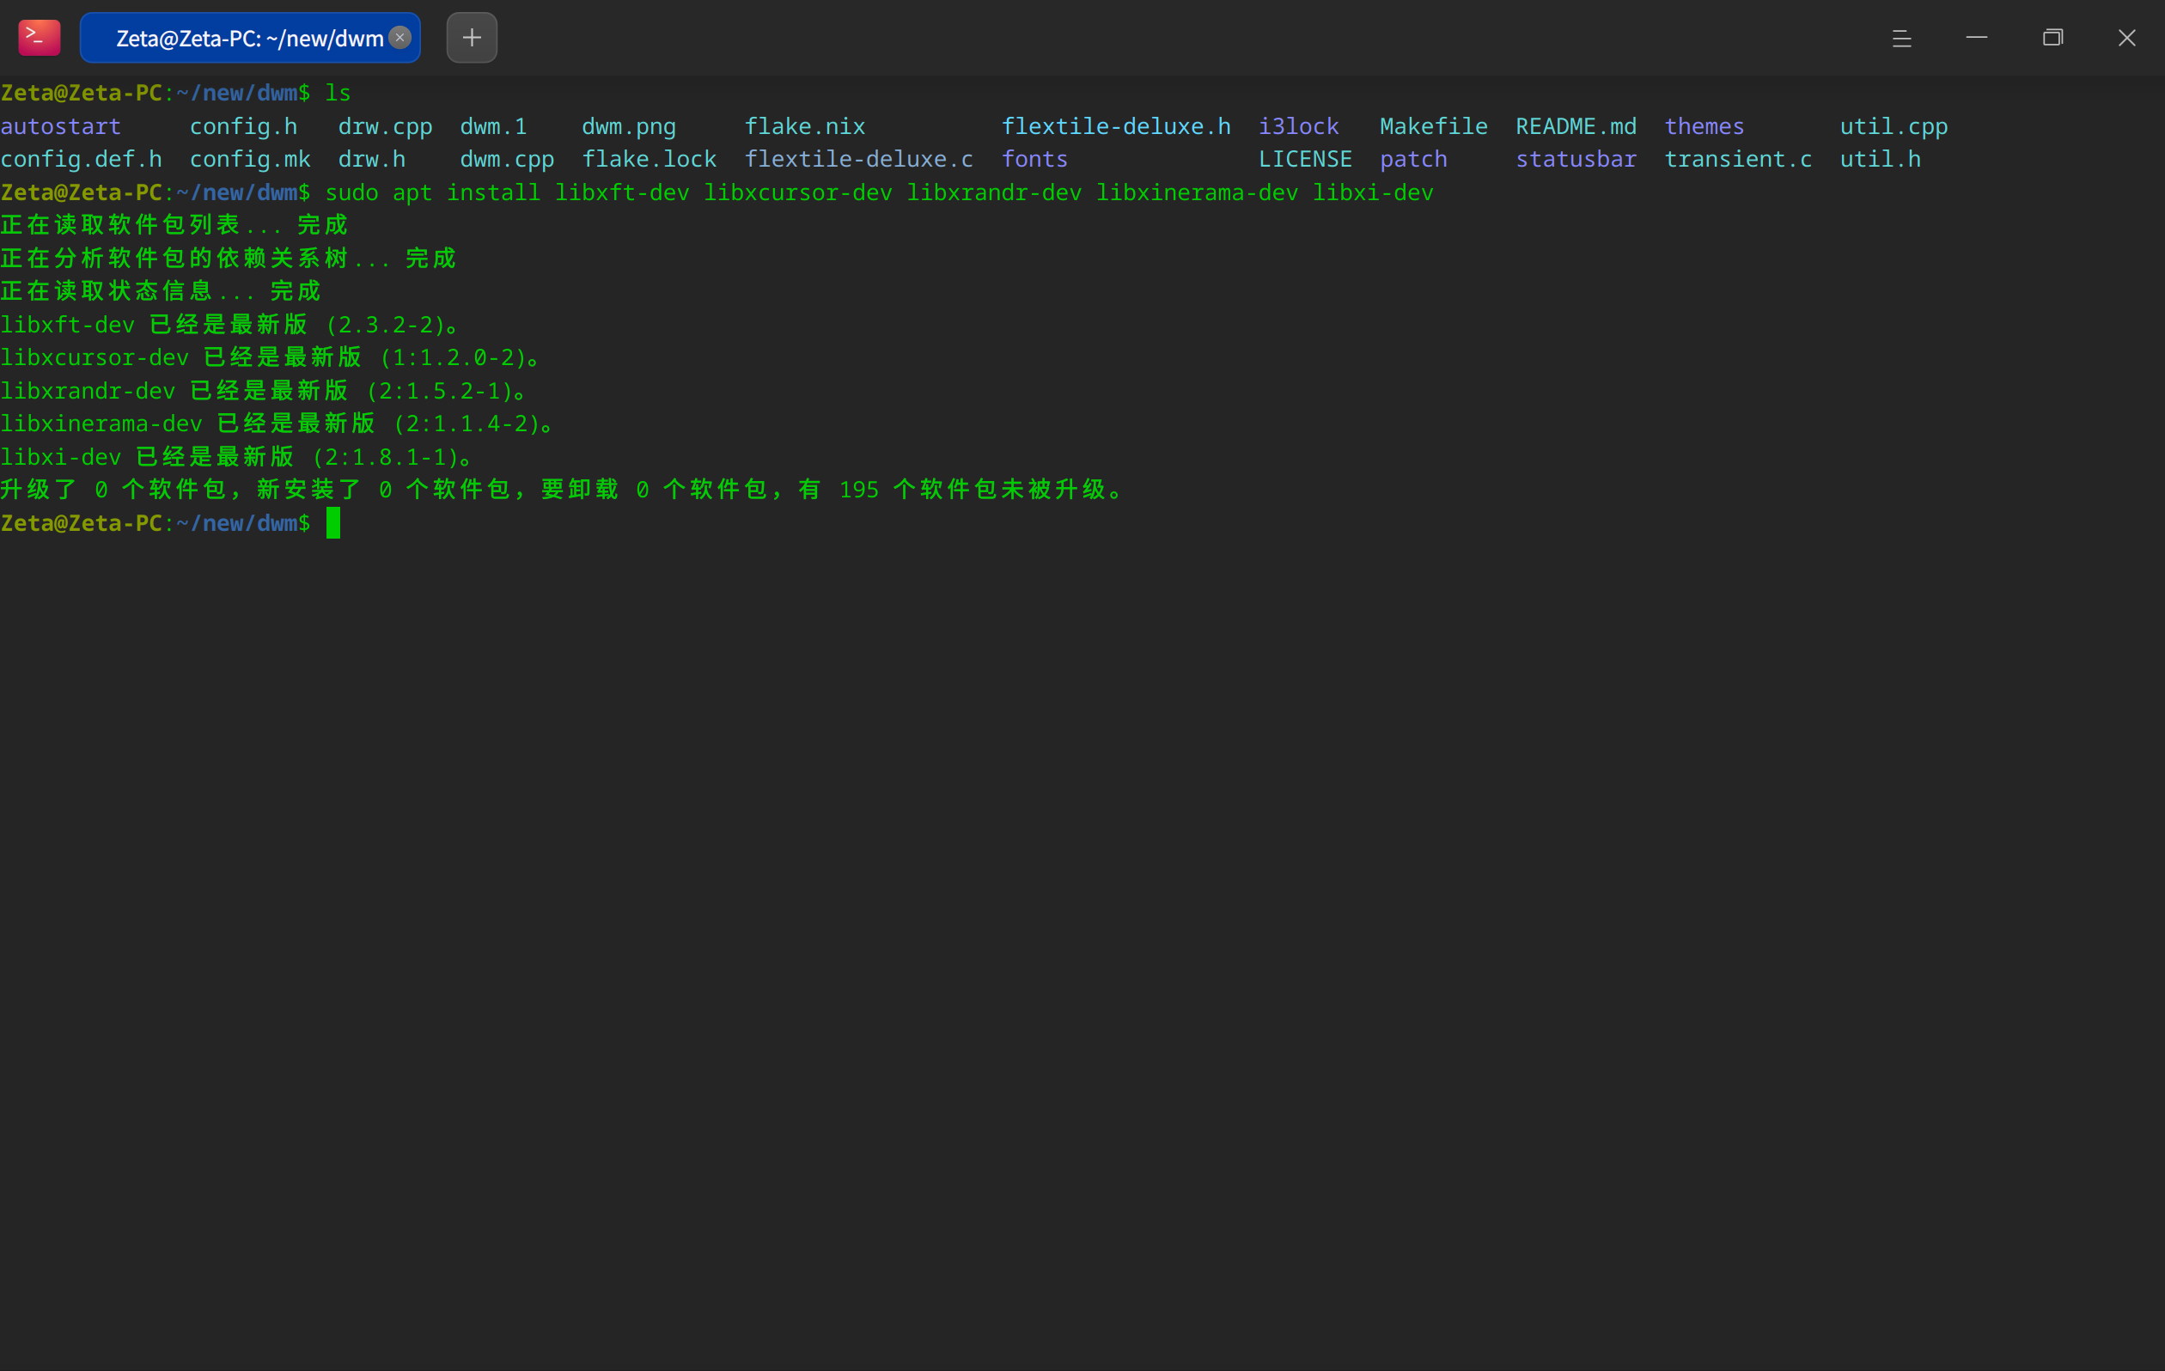Minimize the terminal window
2165x1371 pixels.
click(1976, 38)
